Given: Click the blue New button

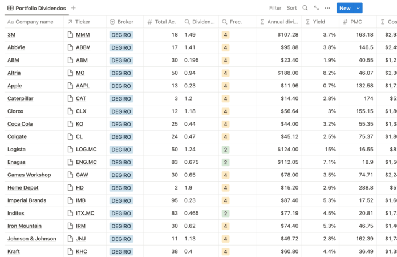Looking at the screenshot, I should [345, 8].
